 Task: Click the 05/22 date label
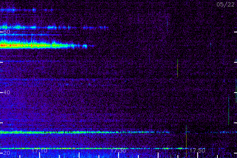pos(225,4)
